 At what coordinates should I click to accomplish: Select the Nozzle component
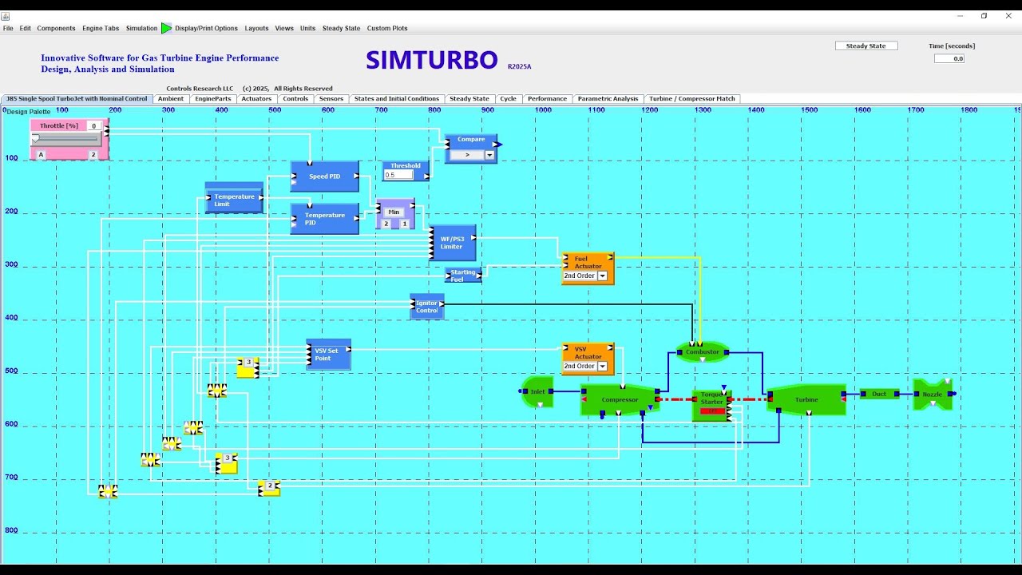(x=933, y=394)
